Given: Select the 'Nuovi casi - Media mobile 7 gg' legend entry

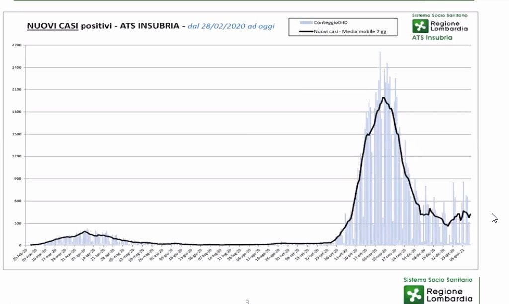Looking at the screenshot, I should click(x=342, y=31).
